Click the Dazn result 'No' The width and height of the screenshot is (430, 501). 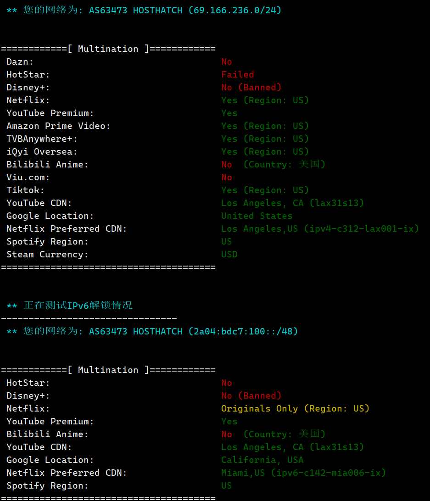[x=227, y=61]
